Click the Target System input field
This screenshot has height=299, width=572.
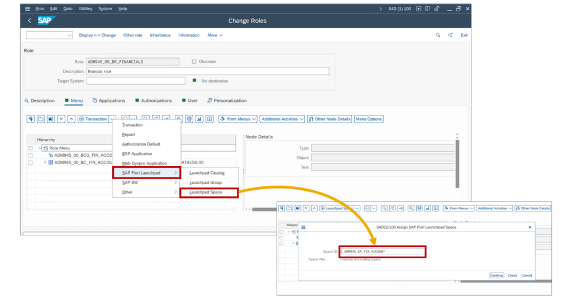coord(136,81)
